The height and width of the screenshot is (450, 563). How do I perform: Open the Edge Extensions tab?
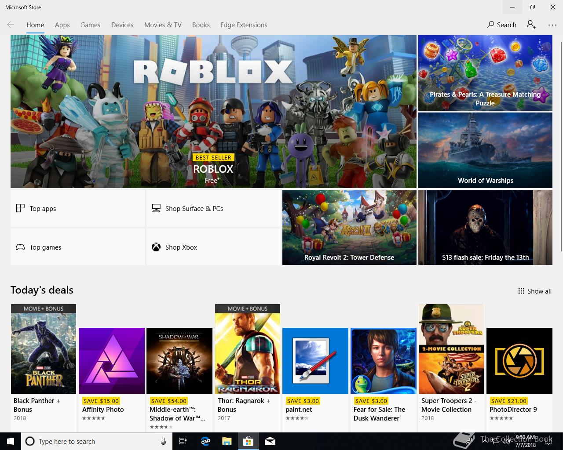click(x=244, y=25)
